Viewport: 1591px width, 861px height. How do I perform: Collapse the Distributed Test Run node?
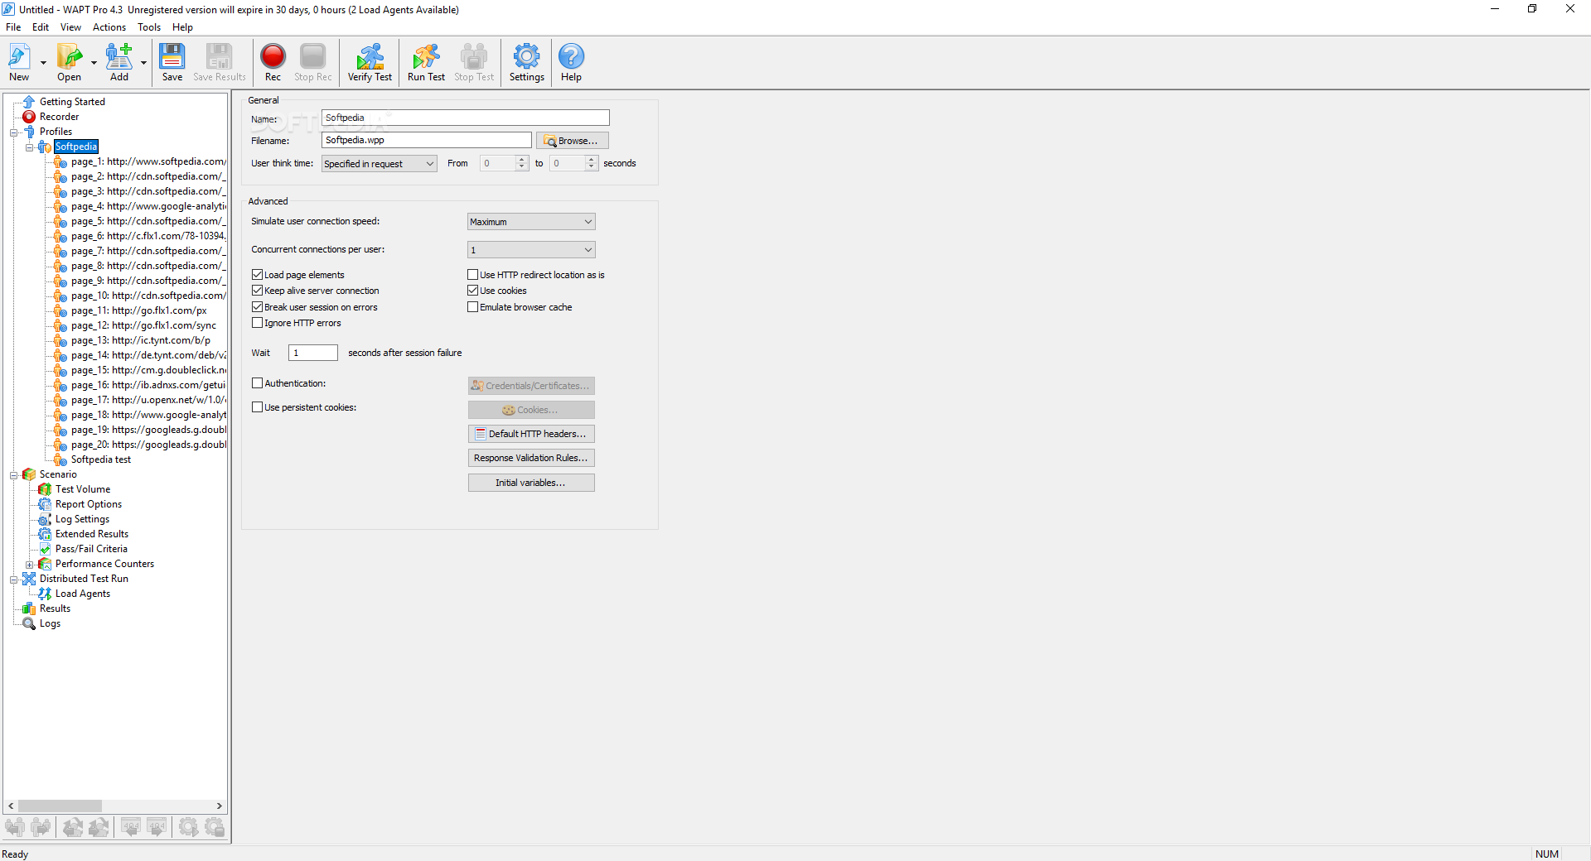[x=14, y=580]
